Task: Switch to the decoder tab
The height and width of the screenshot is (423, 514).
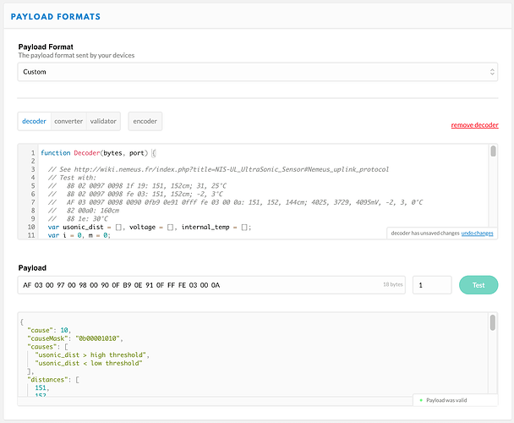Action: tap(34, 121)
